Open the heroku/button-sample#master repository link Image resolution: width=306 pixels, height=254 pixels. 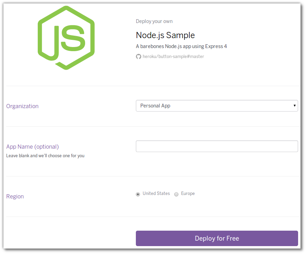tap(173, 57)
